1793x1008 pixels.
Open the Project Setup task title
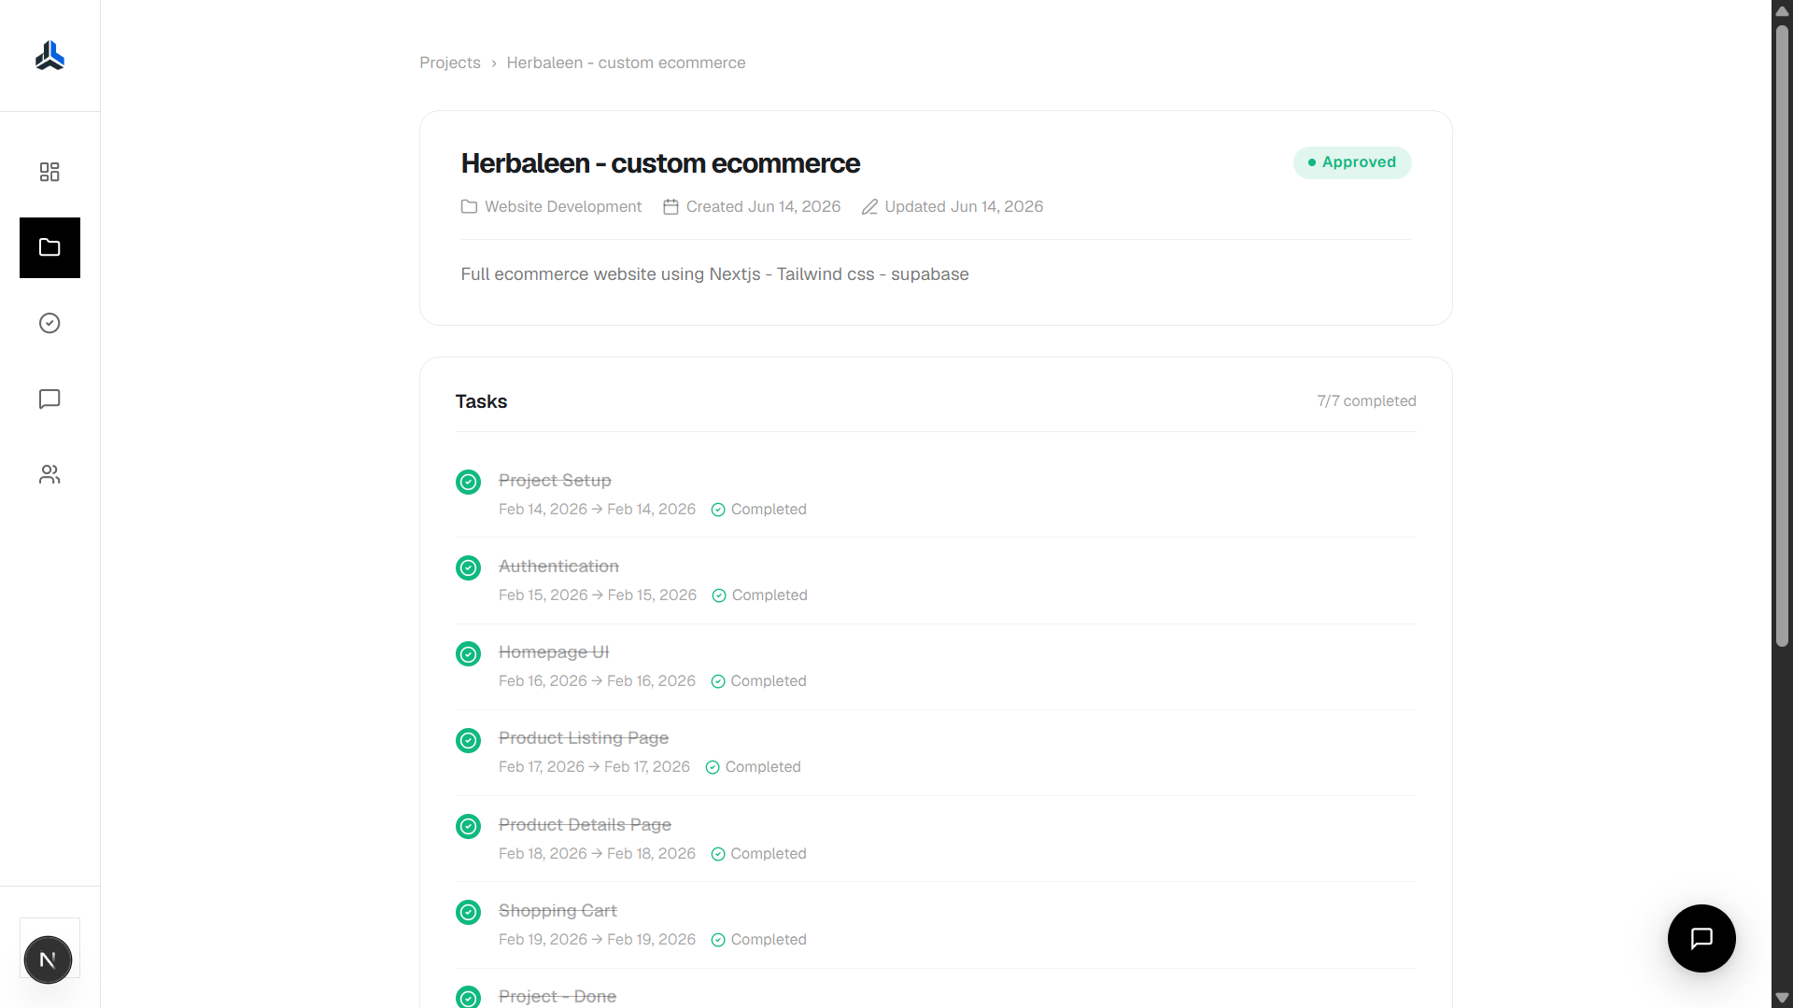(555, 480)
